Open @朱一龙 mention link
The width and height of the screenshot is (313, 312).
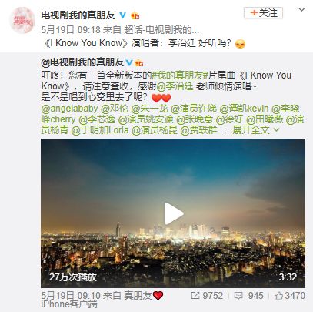pyautogui.click(x=149, y=109)
